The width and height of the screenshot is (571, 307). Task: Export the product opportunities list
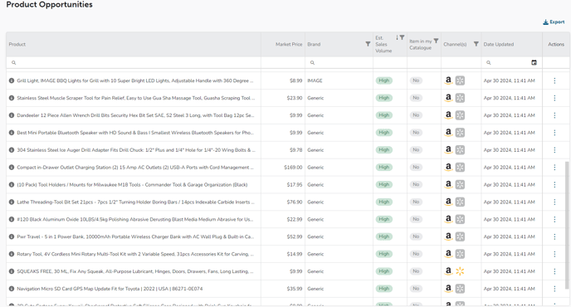pyautogui.click(x=554, y=22)
